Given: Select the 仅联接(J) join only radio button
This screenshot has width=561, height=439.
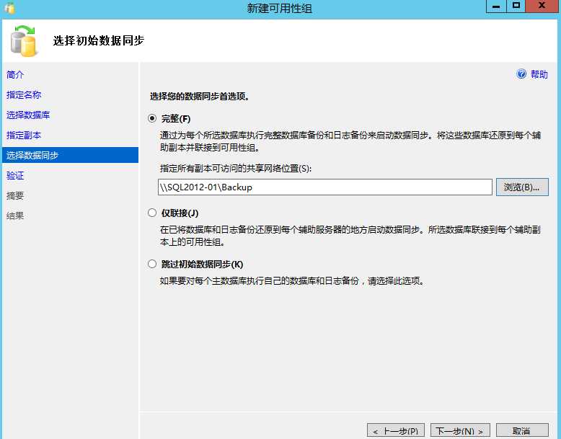Looking at the screenshot, I should point(152,213).
